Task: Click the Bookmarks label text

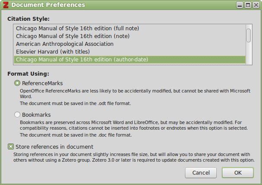Action: pos(36,115)
